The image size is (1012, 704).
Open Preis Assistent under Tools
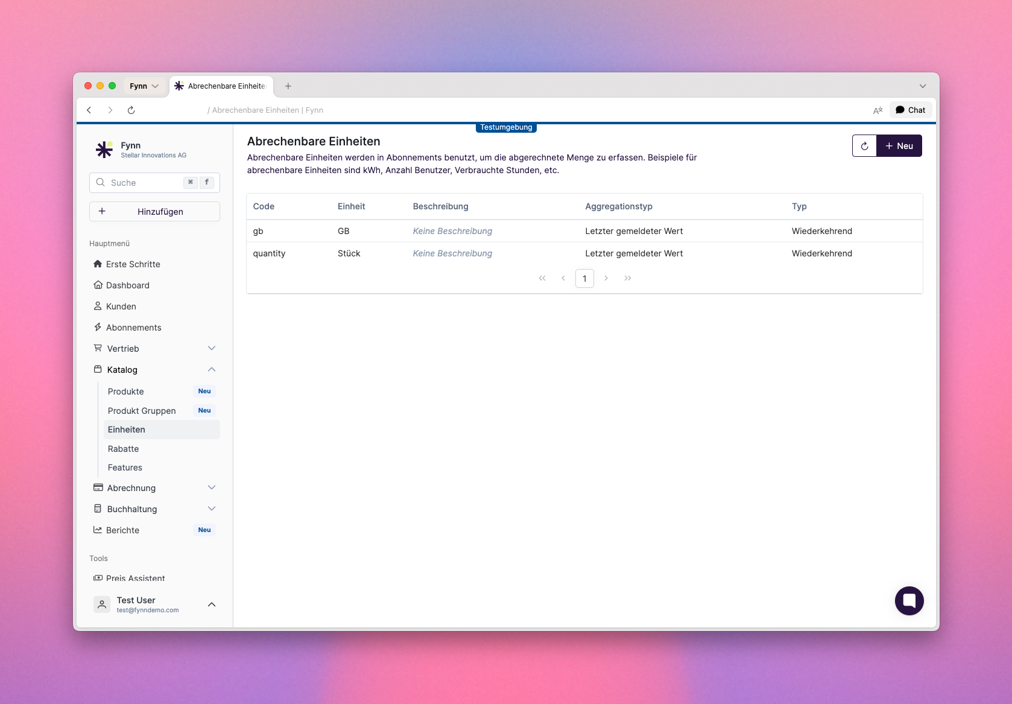coord(135,578)
